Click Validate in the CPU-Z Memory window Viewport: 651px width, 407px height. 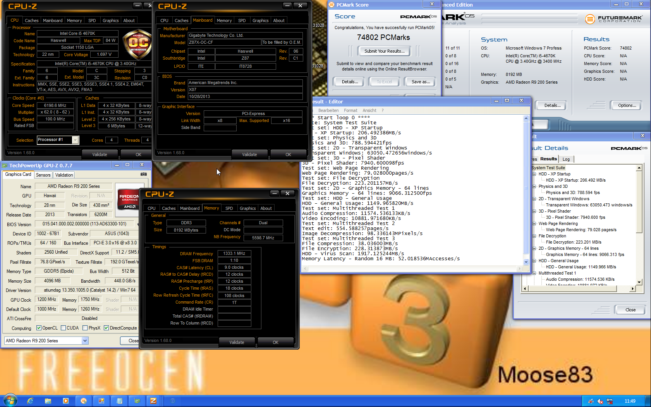pos(237,342)
